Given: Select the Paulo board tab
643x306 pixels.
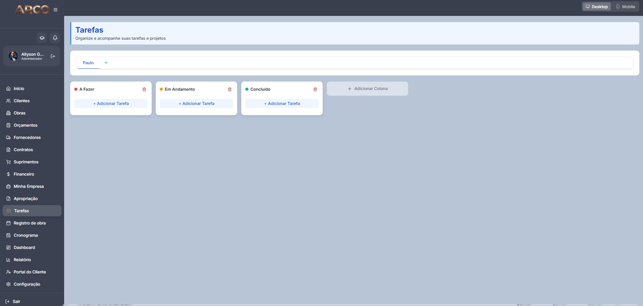Looking at the screenshot, I should click(x=88, y=63).
